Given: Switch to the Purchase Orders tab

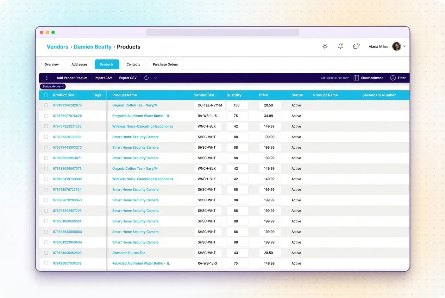Looking at the screenshot, I should (x=165, y=64).
